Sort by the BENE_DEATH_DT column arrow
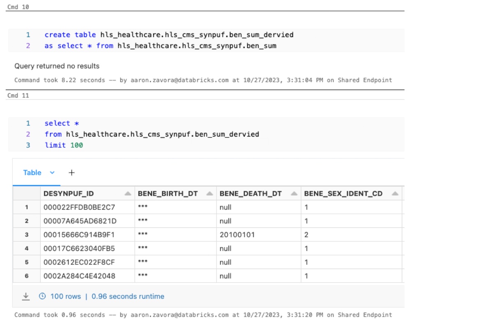Image resolution: width=493 pixels, height=329 pixels. click(x=294, y=194)
